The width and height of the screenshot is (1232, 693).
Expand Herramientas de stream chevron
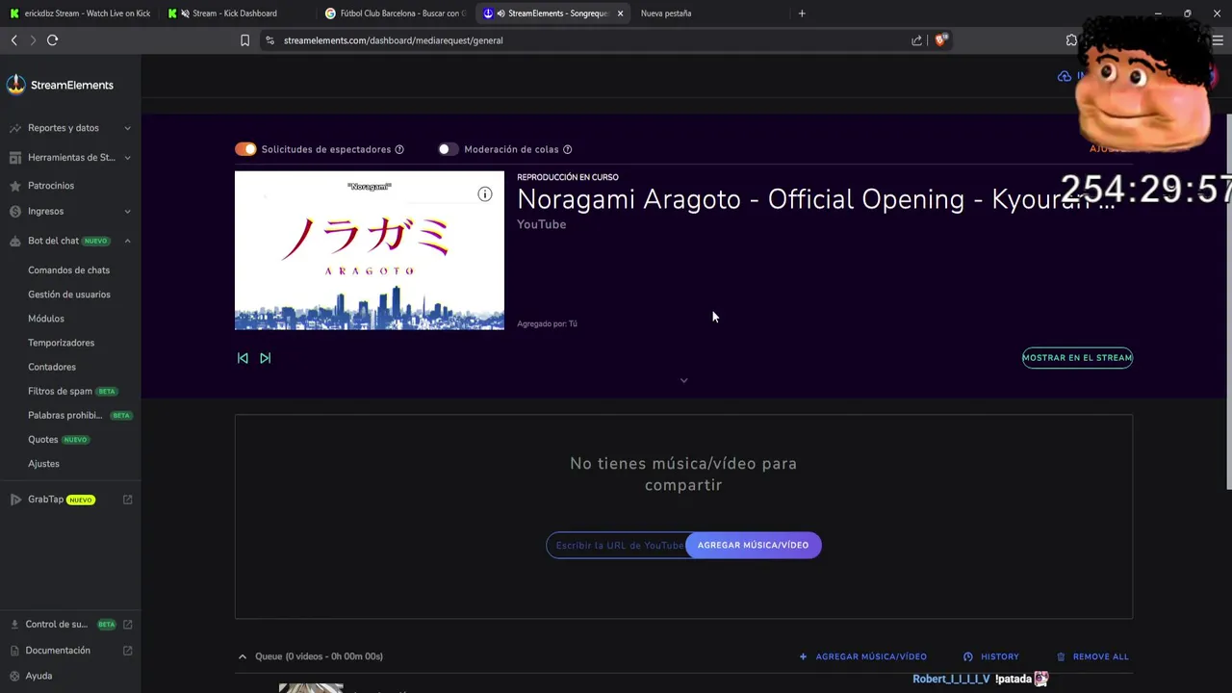127,158
